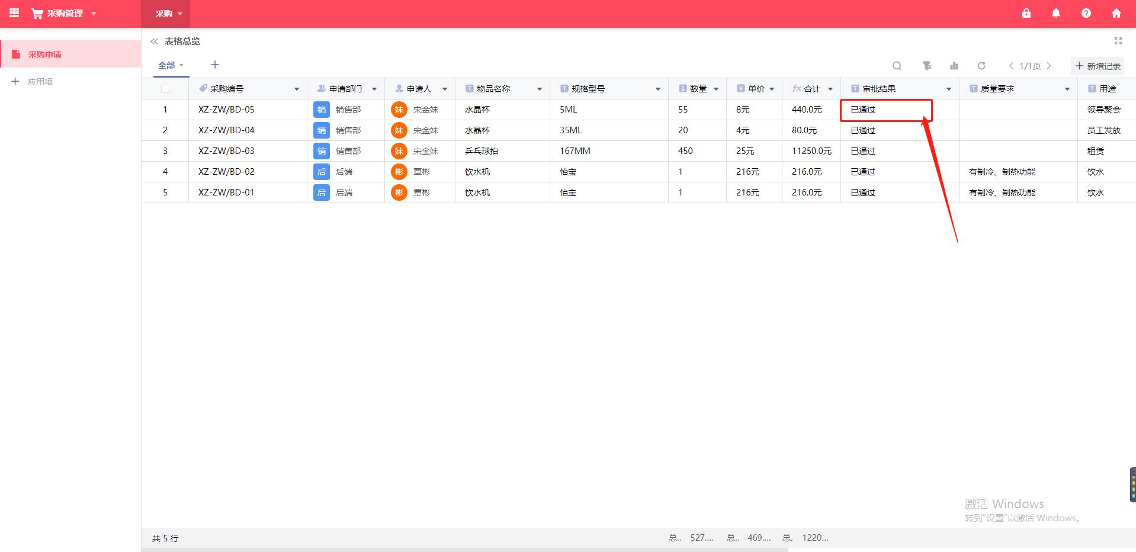
Task: Open the app grid launcher icon
Action: point(14,13)
